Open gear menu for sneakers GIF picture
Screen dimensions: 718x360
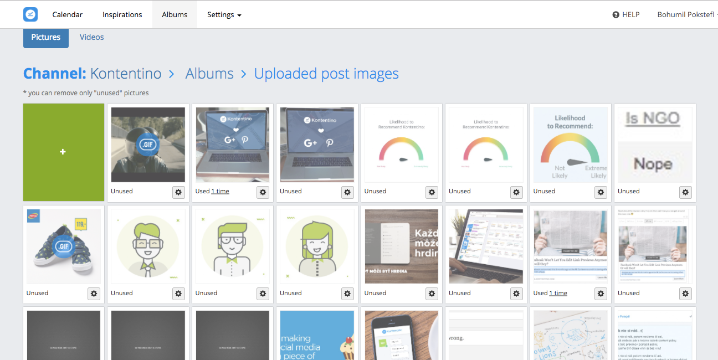(94, 294)
